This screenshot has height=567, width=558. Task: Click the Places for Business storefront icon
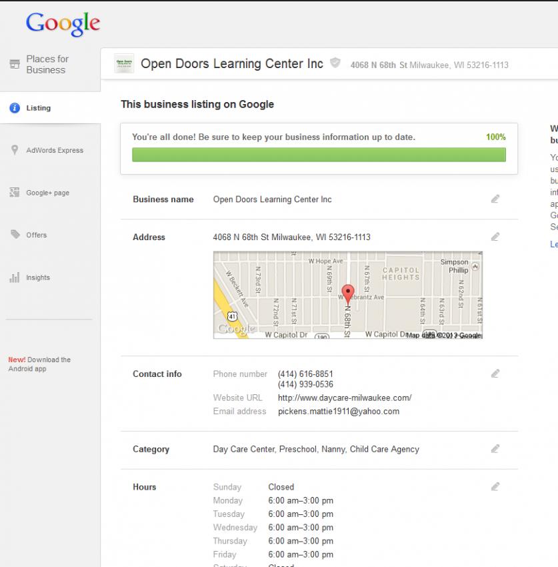point(15,64)
